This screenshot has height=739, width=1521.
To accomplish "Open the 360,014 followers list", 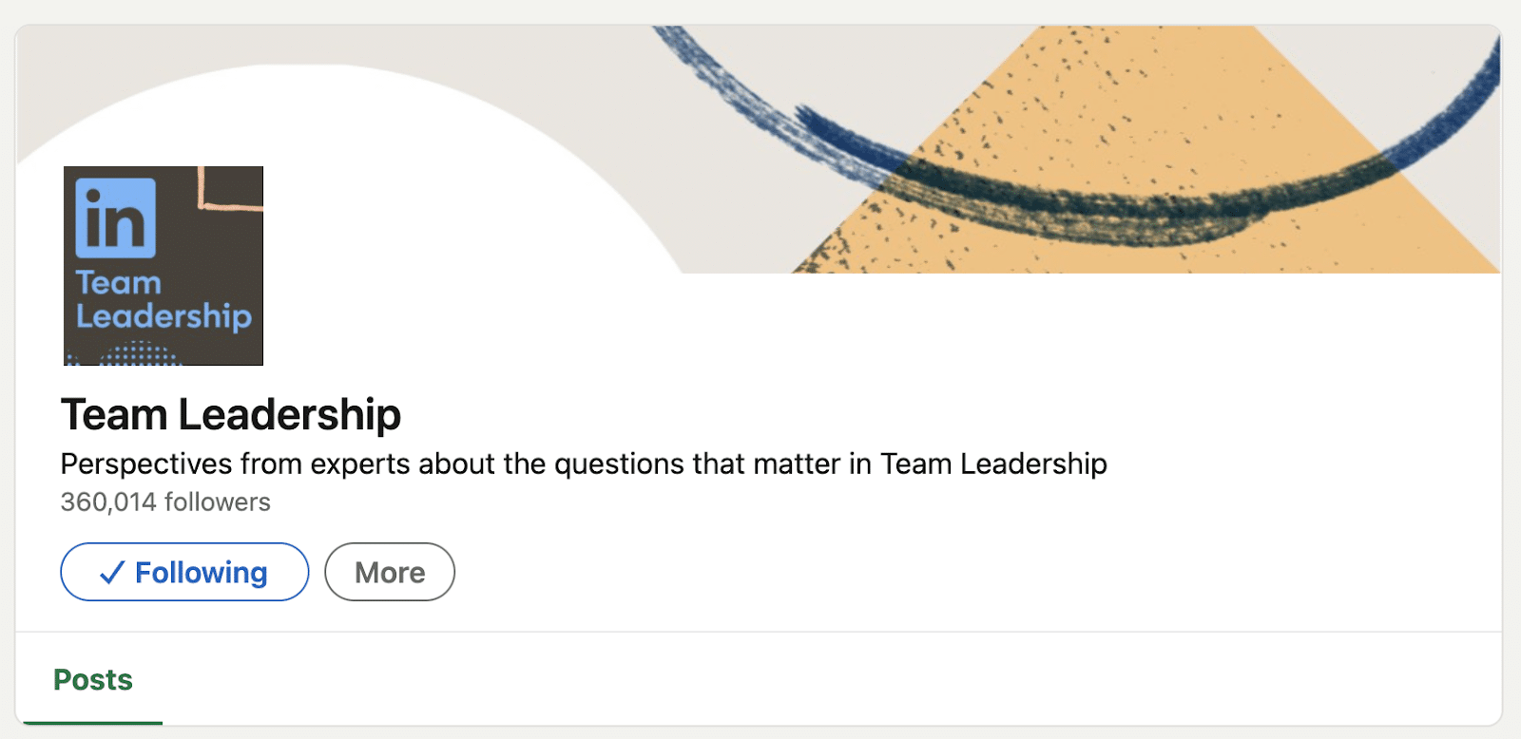I will (164, 502).
